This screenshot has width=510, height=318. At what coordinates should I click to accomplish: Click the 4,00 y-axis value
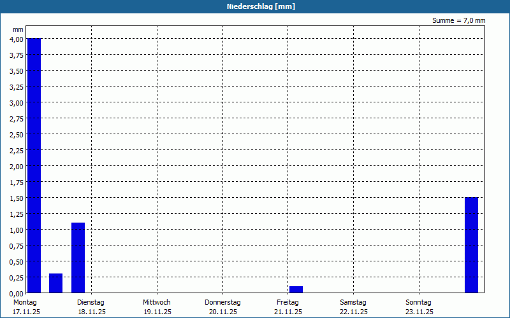click(17, 39)
